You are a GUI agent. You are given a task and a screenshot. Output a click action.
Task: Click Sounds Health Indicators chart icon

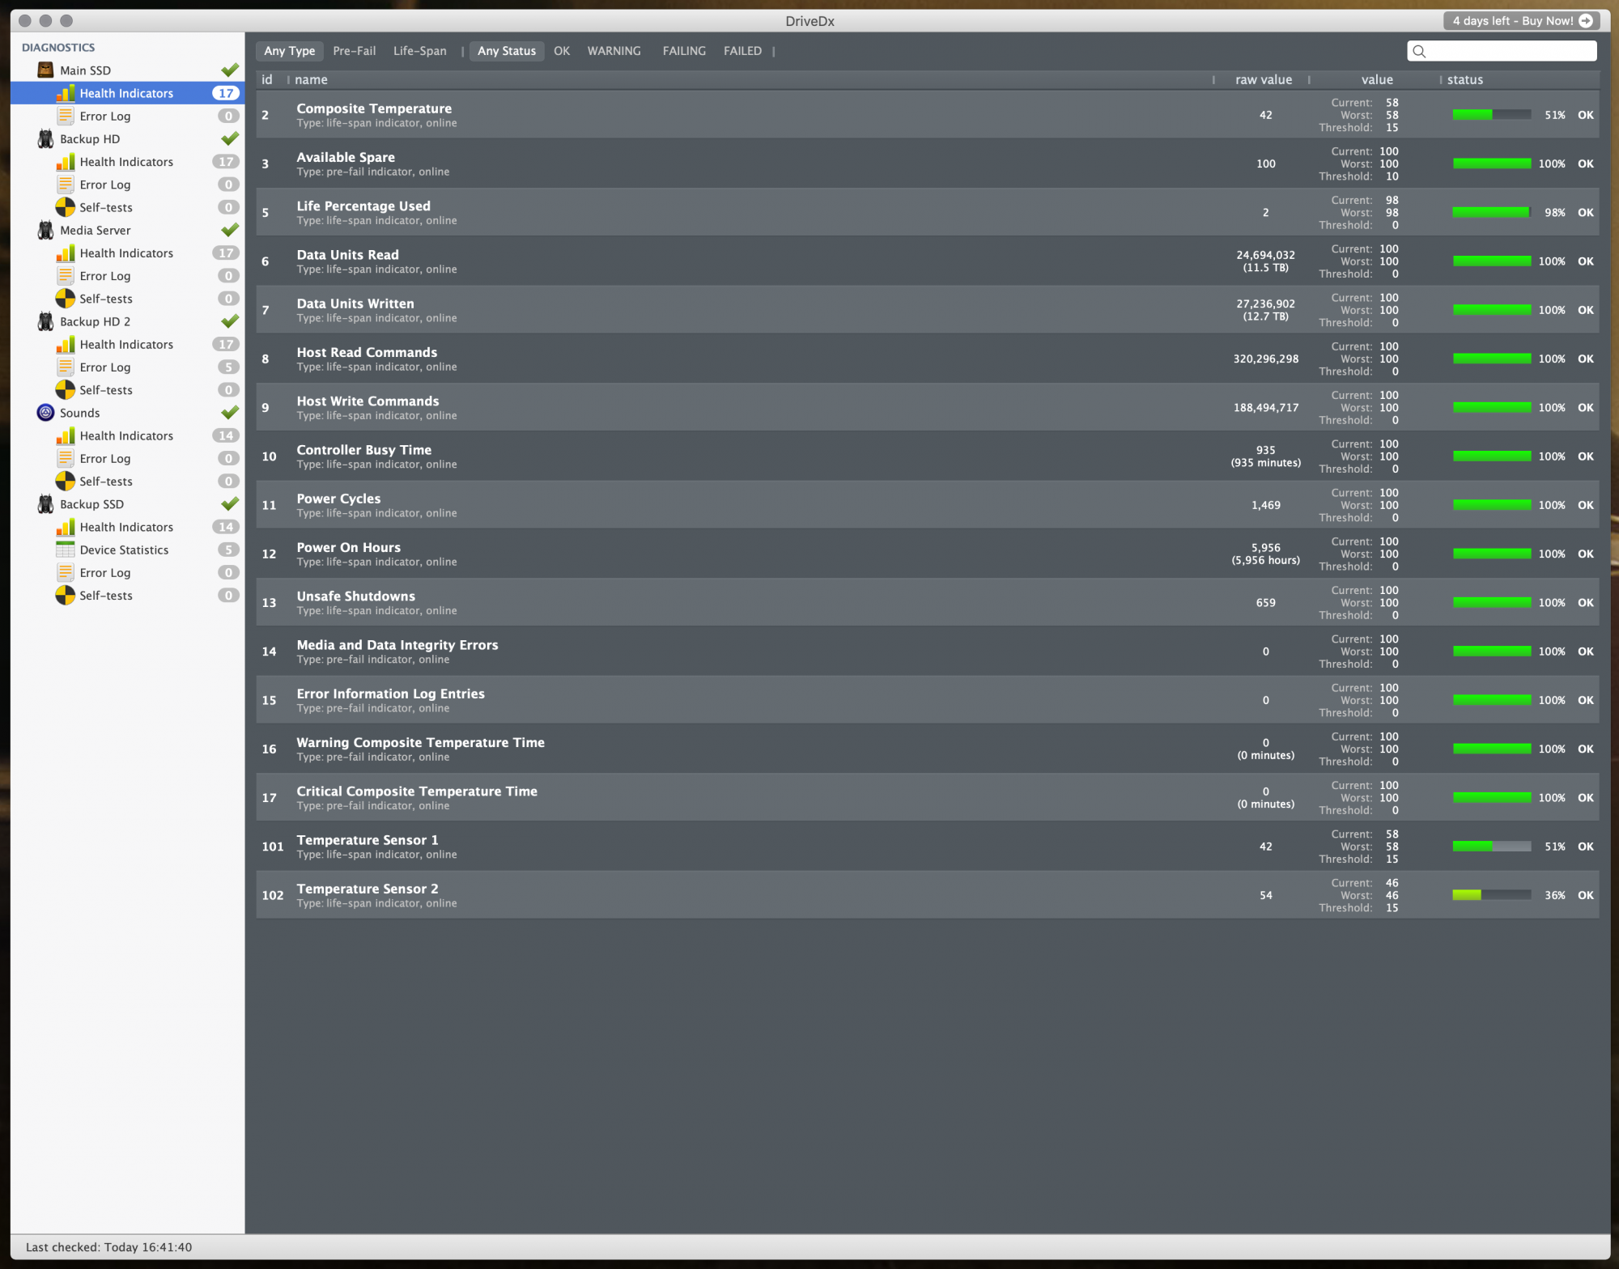click(66, 436)
